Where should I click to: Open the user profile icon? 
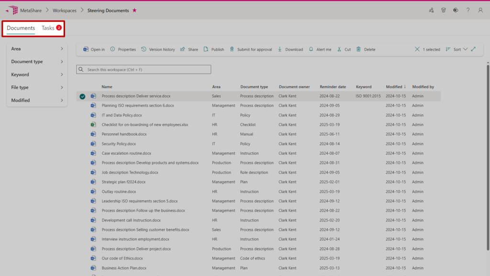[x=480, y=10]
